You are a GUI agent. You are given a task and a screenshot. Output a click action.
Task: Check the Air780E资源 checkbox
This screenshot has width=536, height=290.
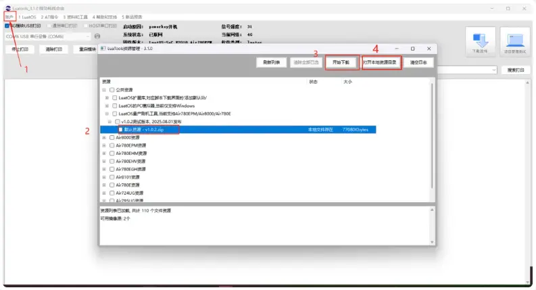tap(112, 185)
